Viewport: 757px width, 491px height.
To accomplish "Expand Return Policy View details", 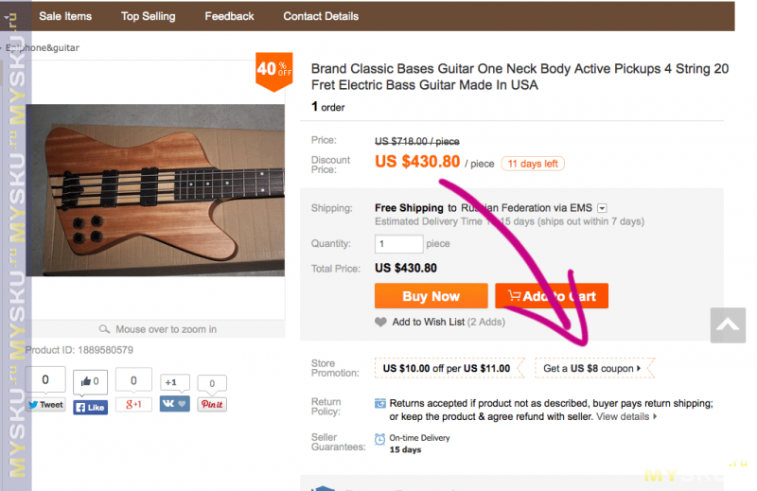I will click(625, 416).
